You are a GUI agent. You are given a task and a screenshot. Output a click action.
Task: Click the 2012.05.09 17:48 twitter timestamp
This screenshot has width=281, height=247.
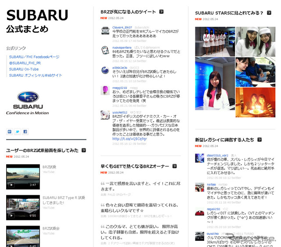[x=130, y=41]
